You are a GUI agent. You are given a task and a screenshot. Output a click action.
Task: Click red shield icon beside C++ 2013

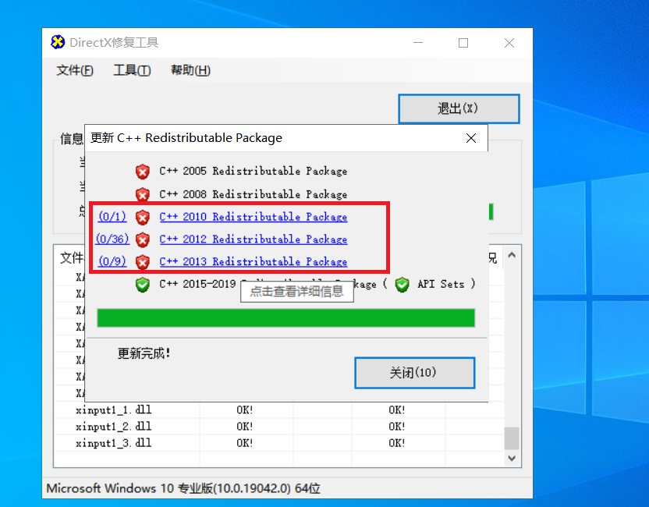click(143, 261)
